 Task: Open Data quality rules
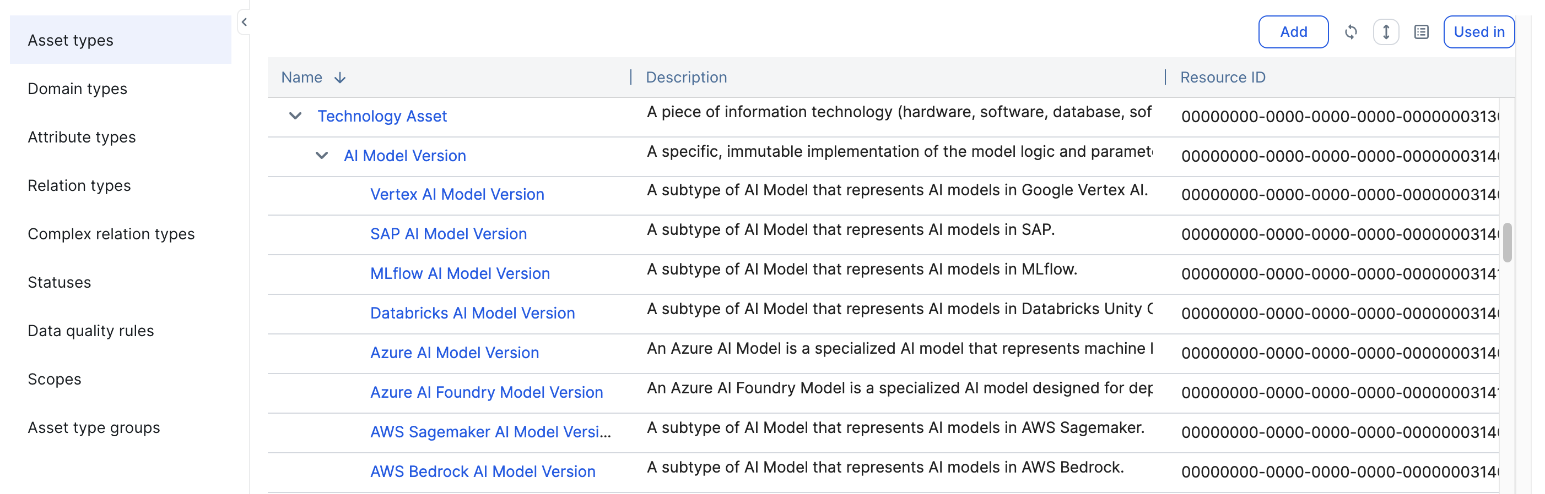[x=90, y=331]
